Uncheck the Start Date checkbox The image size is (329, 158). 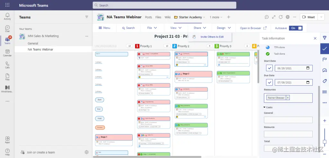pyautogui.click(x=269, y=68)
